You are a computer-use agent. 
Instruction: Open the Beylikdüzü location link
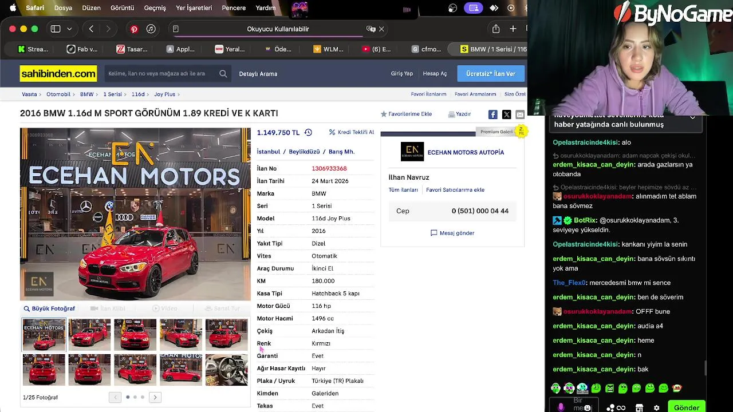304,152
